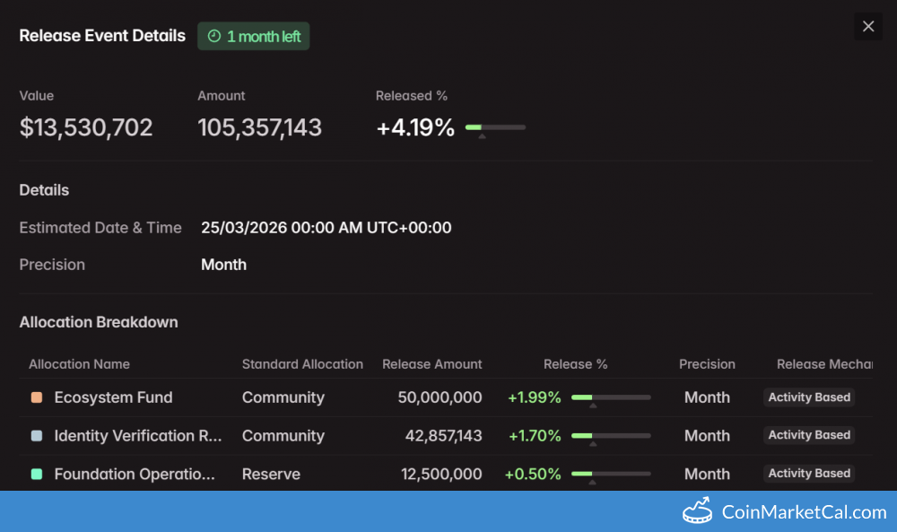Click Activity Based tag for Foundation Operations
This screenshot has height=532, width=897.
click(808, 474)
